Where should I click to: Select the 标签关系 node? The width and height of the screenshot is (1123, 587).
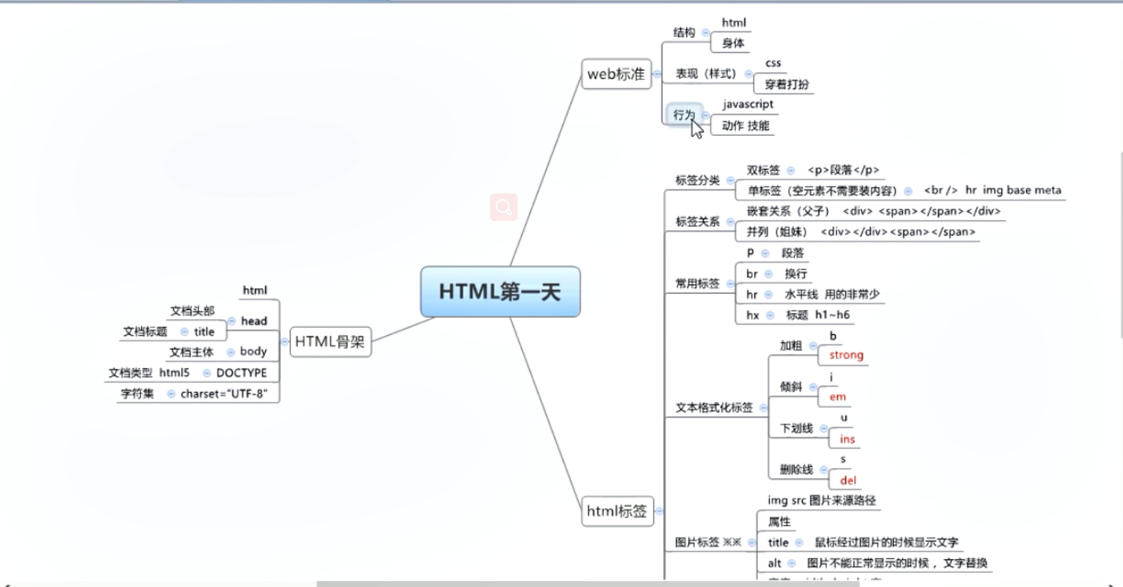pyautogui.click(x=698, y=221)
